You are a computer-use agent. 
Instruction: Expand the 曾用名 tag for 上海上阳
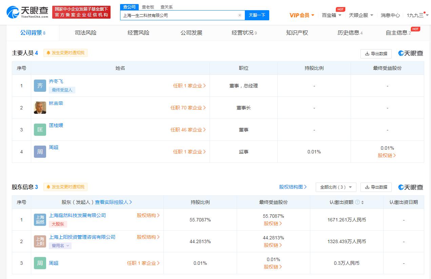pyautogui.click(x=60, y=246)
